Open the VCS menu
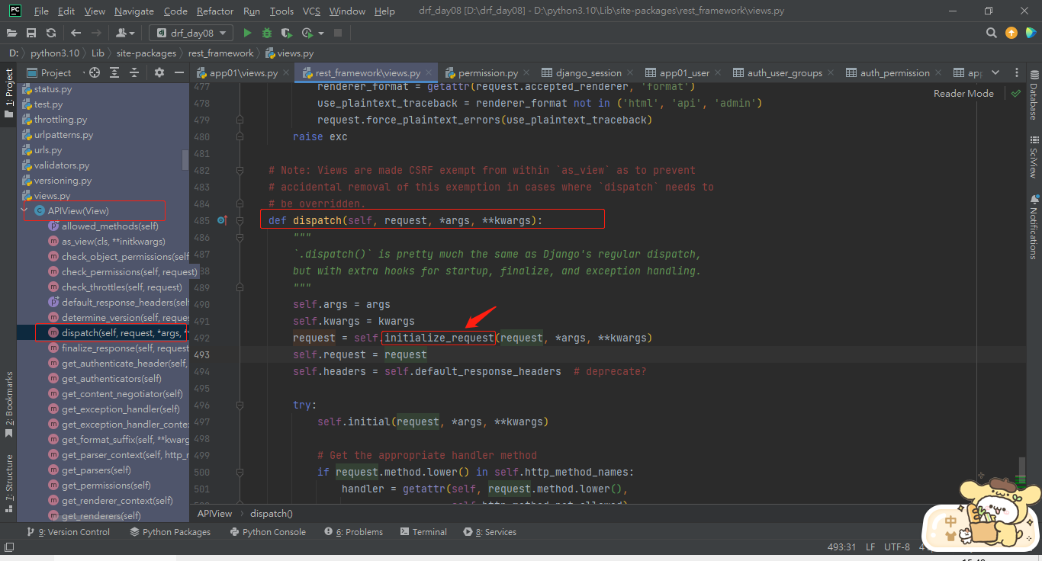This screenshot has height=561, width=1042. [311, 11]
